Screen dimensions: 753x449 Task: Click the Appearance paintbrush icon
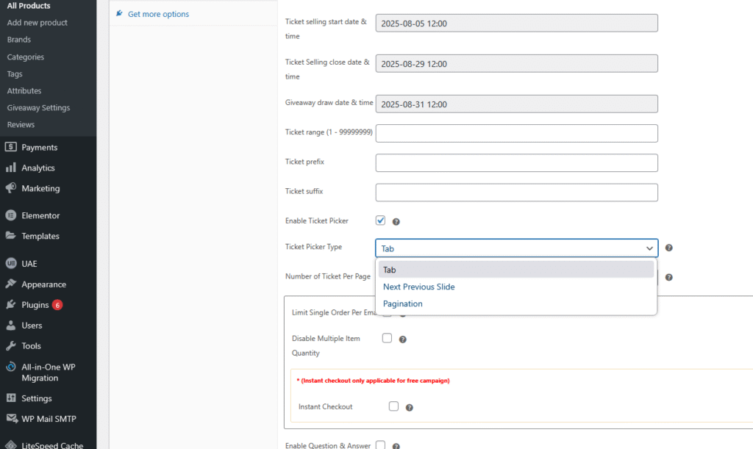click(11, 284)
